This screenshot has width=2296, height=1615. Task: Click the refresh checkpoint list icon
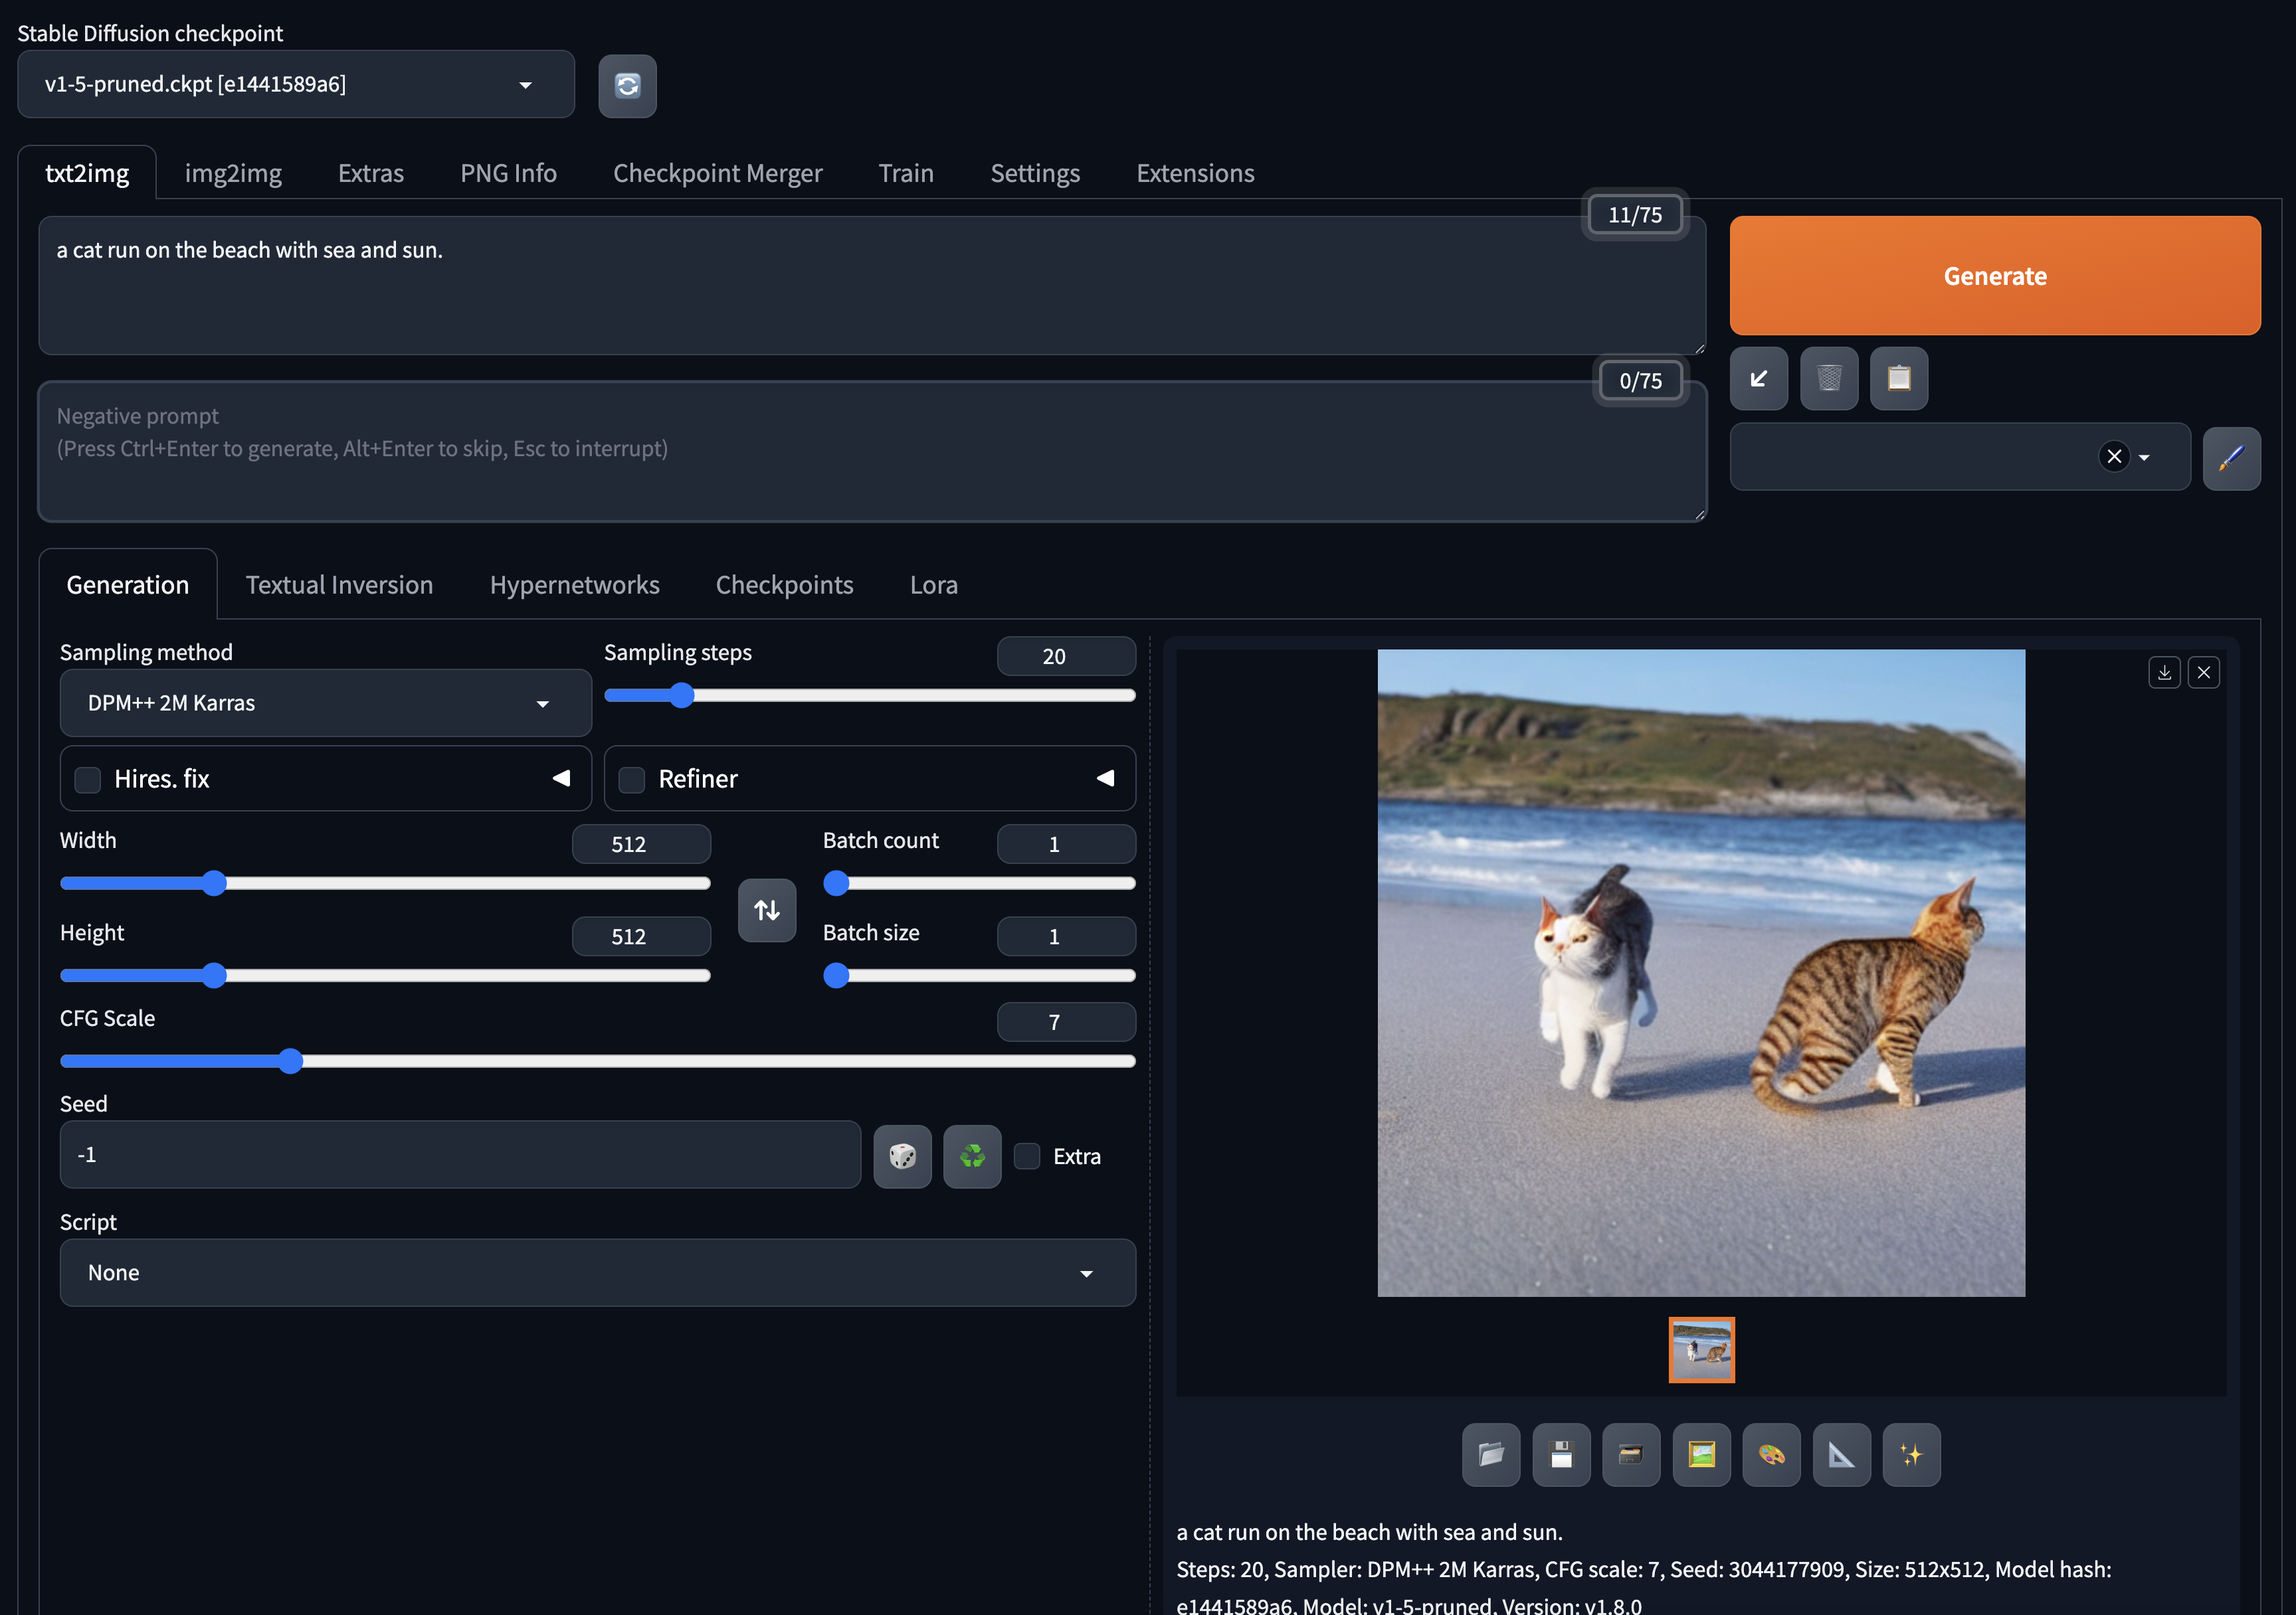pos(627,86)
